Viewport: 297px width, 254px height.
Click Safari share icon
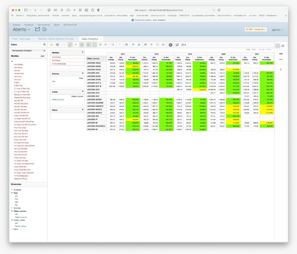click(x=93, y=10)
